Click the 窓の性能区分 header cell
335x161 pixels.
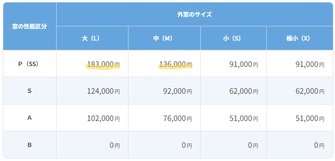coord(30,26)
